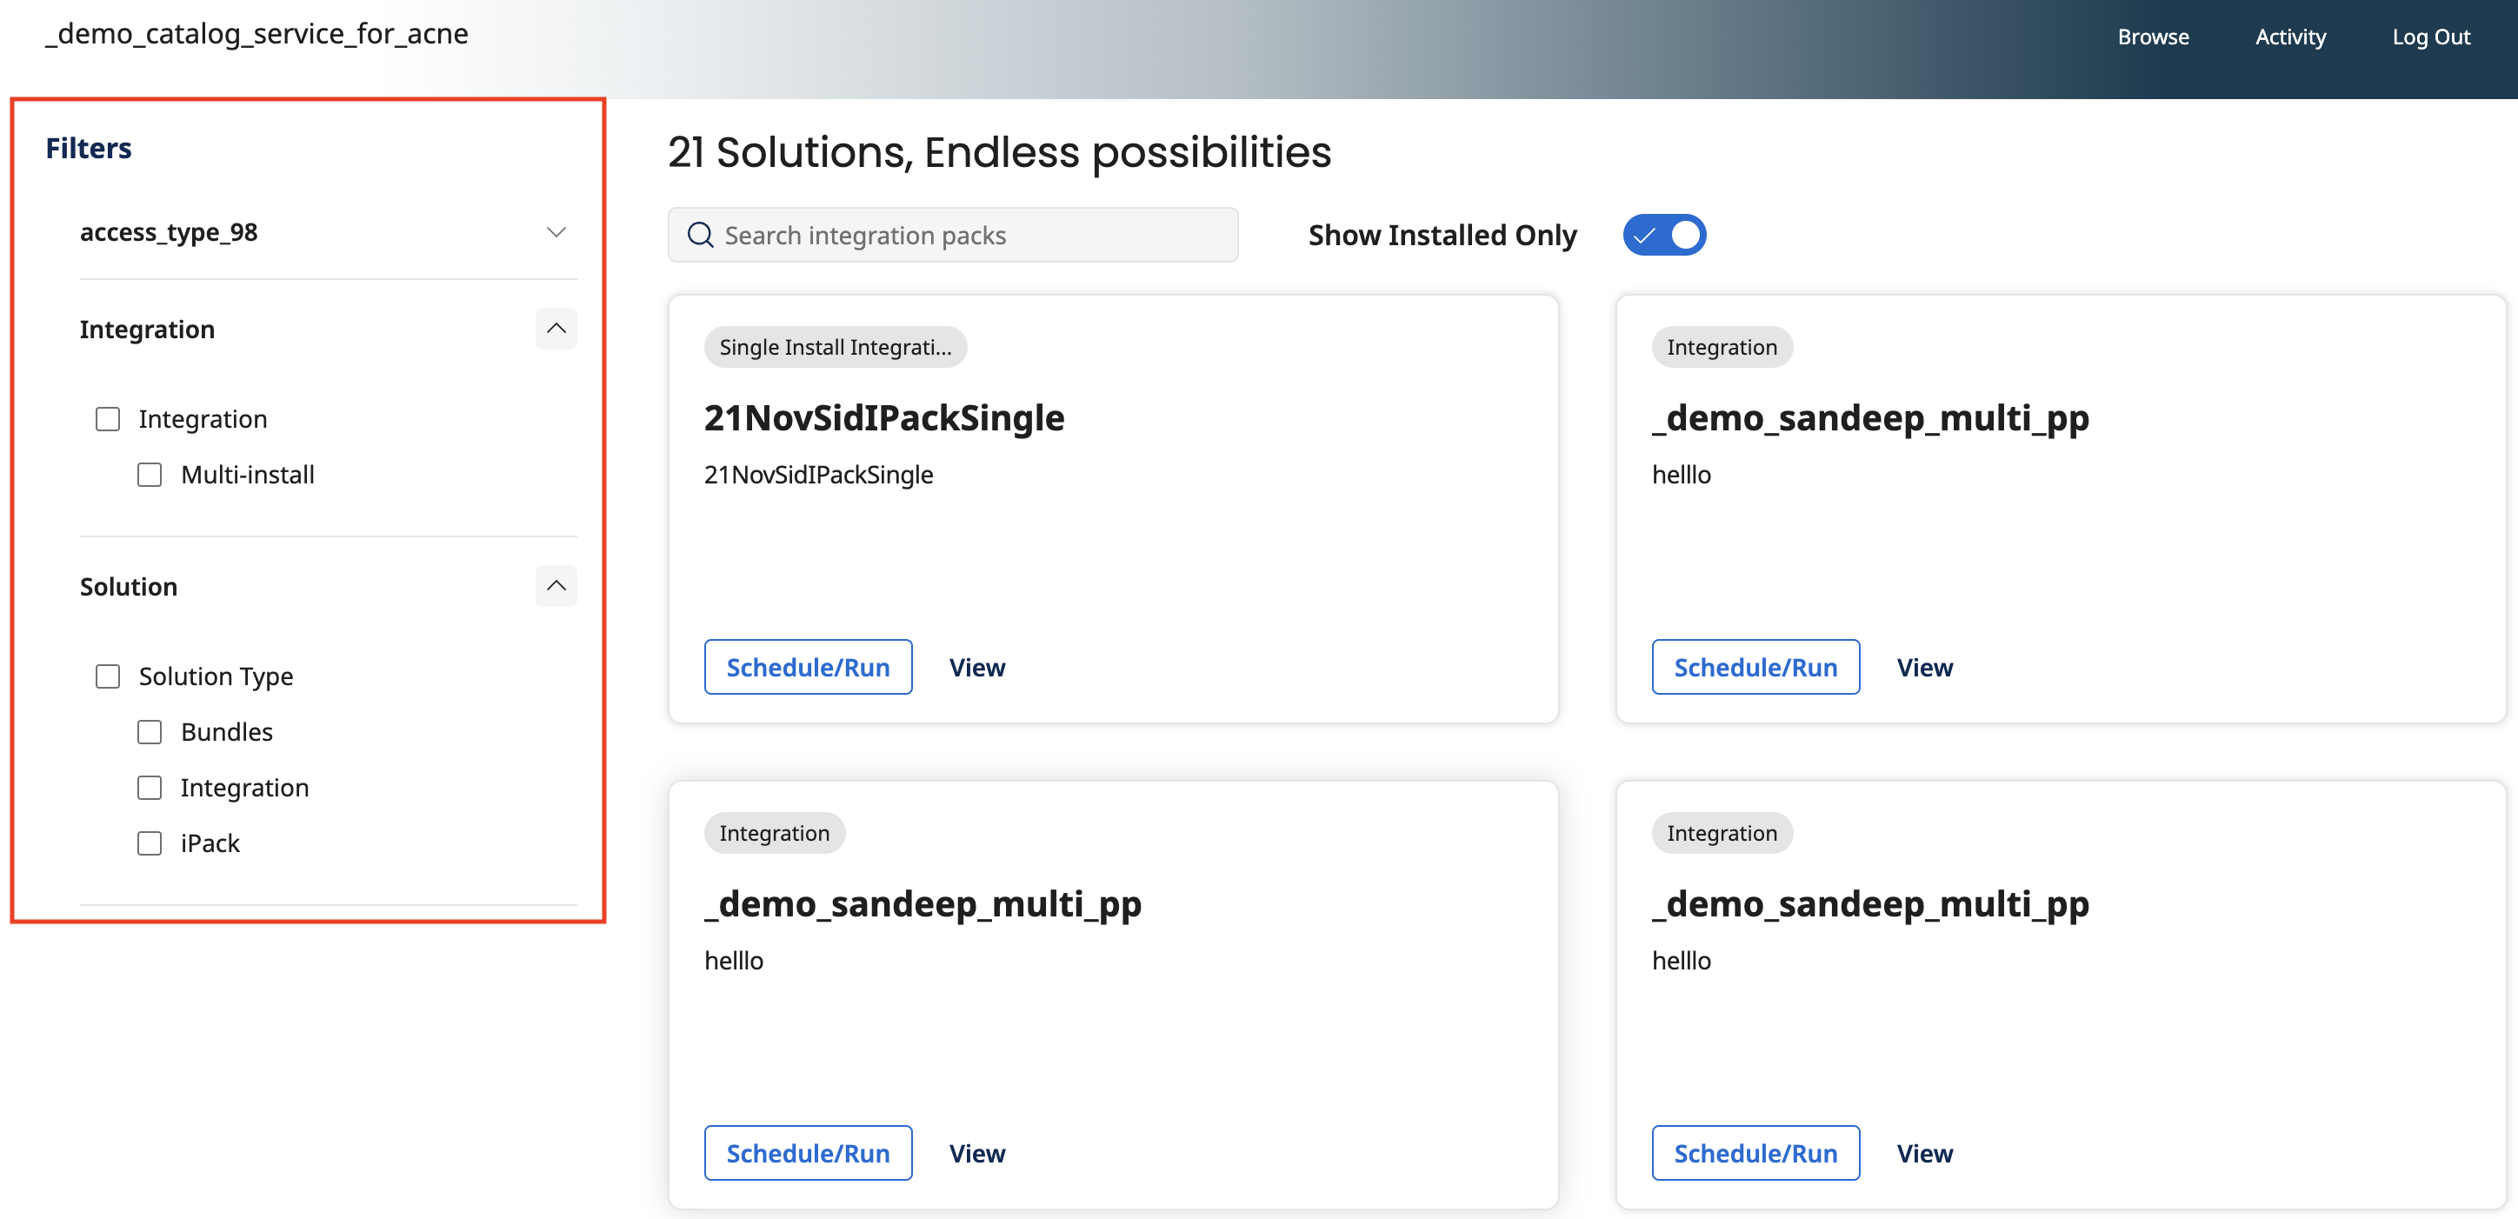Click the search magnifier icon
Screen dimensions: 2518x1219
(700, 235)
